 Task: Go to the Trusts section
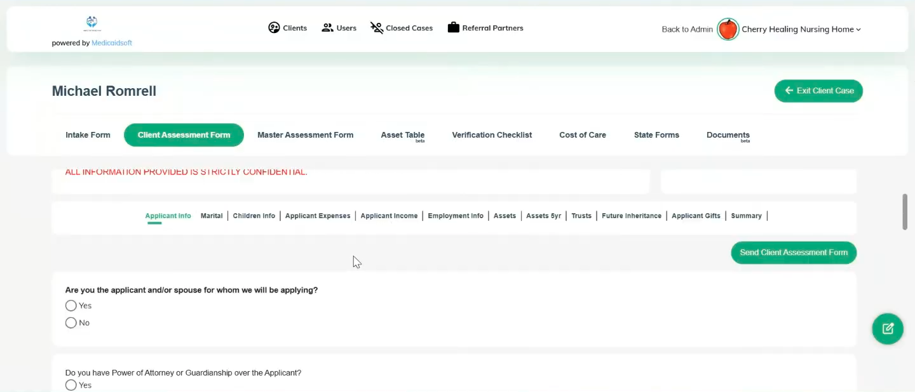(581, 216)
